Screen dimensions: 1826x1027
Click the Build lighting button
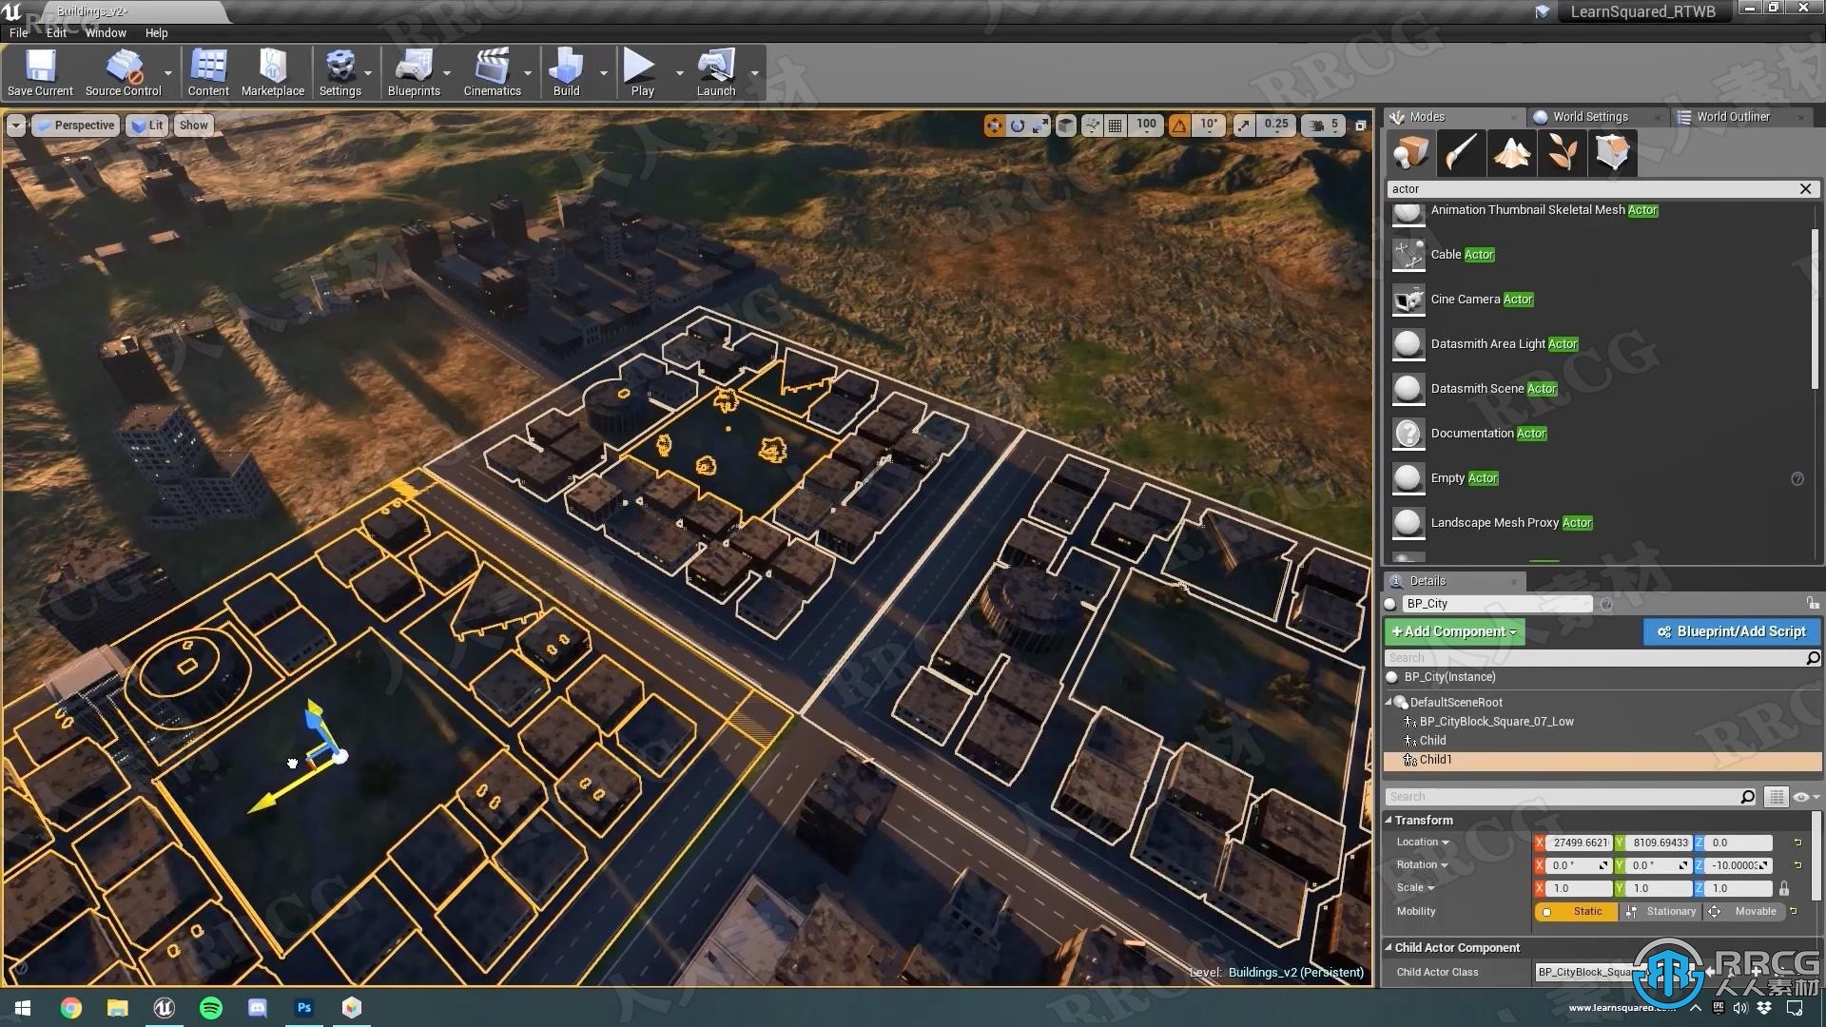[566, 69]
